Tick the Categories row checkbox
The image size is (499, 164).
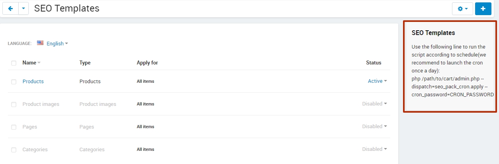point(14,150)
